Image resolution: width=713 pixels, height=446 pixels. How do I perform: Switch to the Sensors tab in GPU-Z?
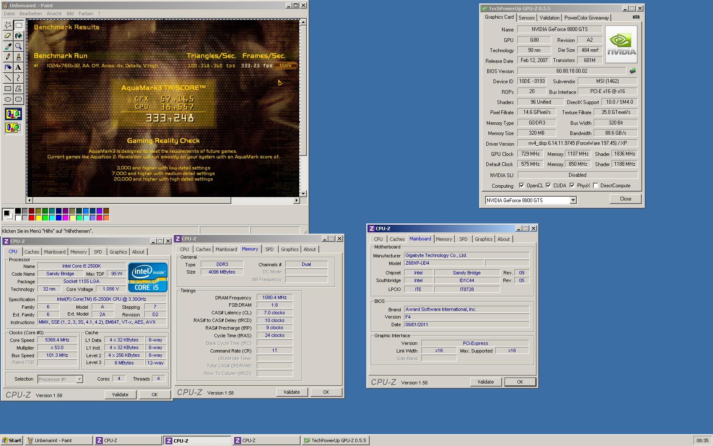pos(527,18)
